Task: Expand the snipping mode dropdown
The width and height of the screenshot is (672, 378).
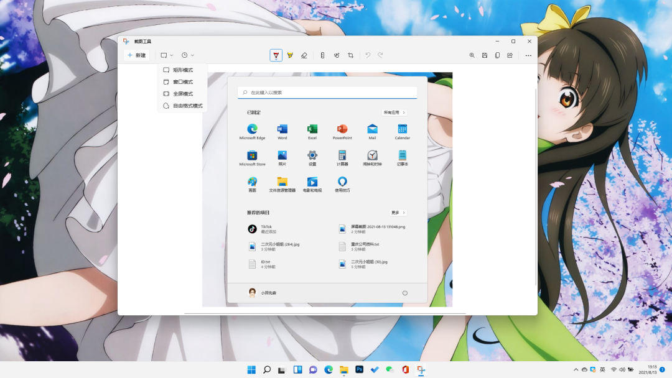Action: 167,55
